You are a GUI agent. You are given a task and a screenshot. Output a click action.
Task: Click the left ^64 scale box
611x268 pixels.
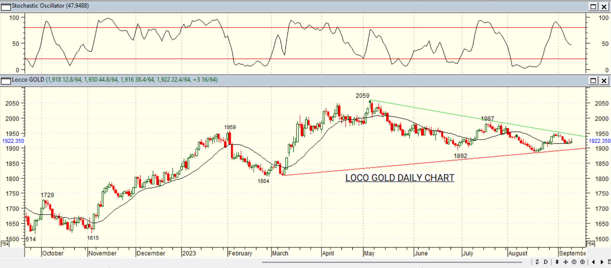pyautogui.click(x=5, y=244)
